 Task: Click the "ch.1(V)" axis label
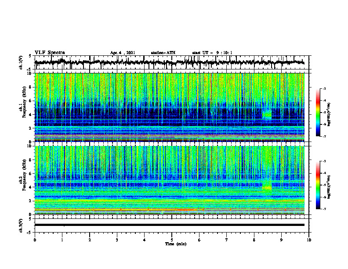(x=21, y=62)
